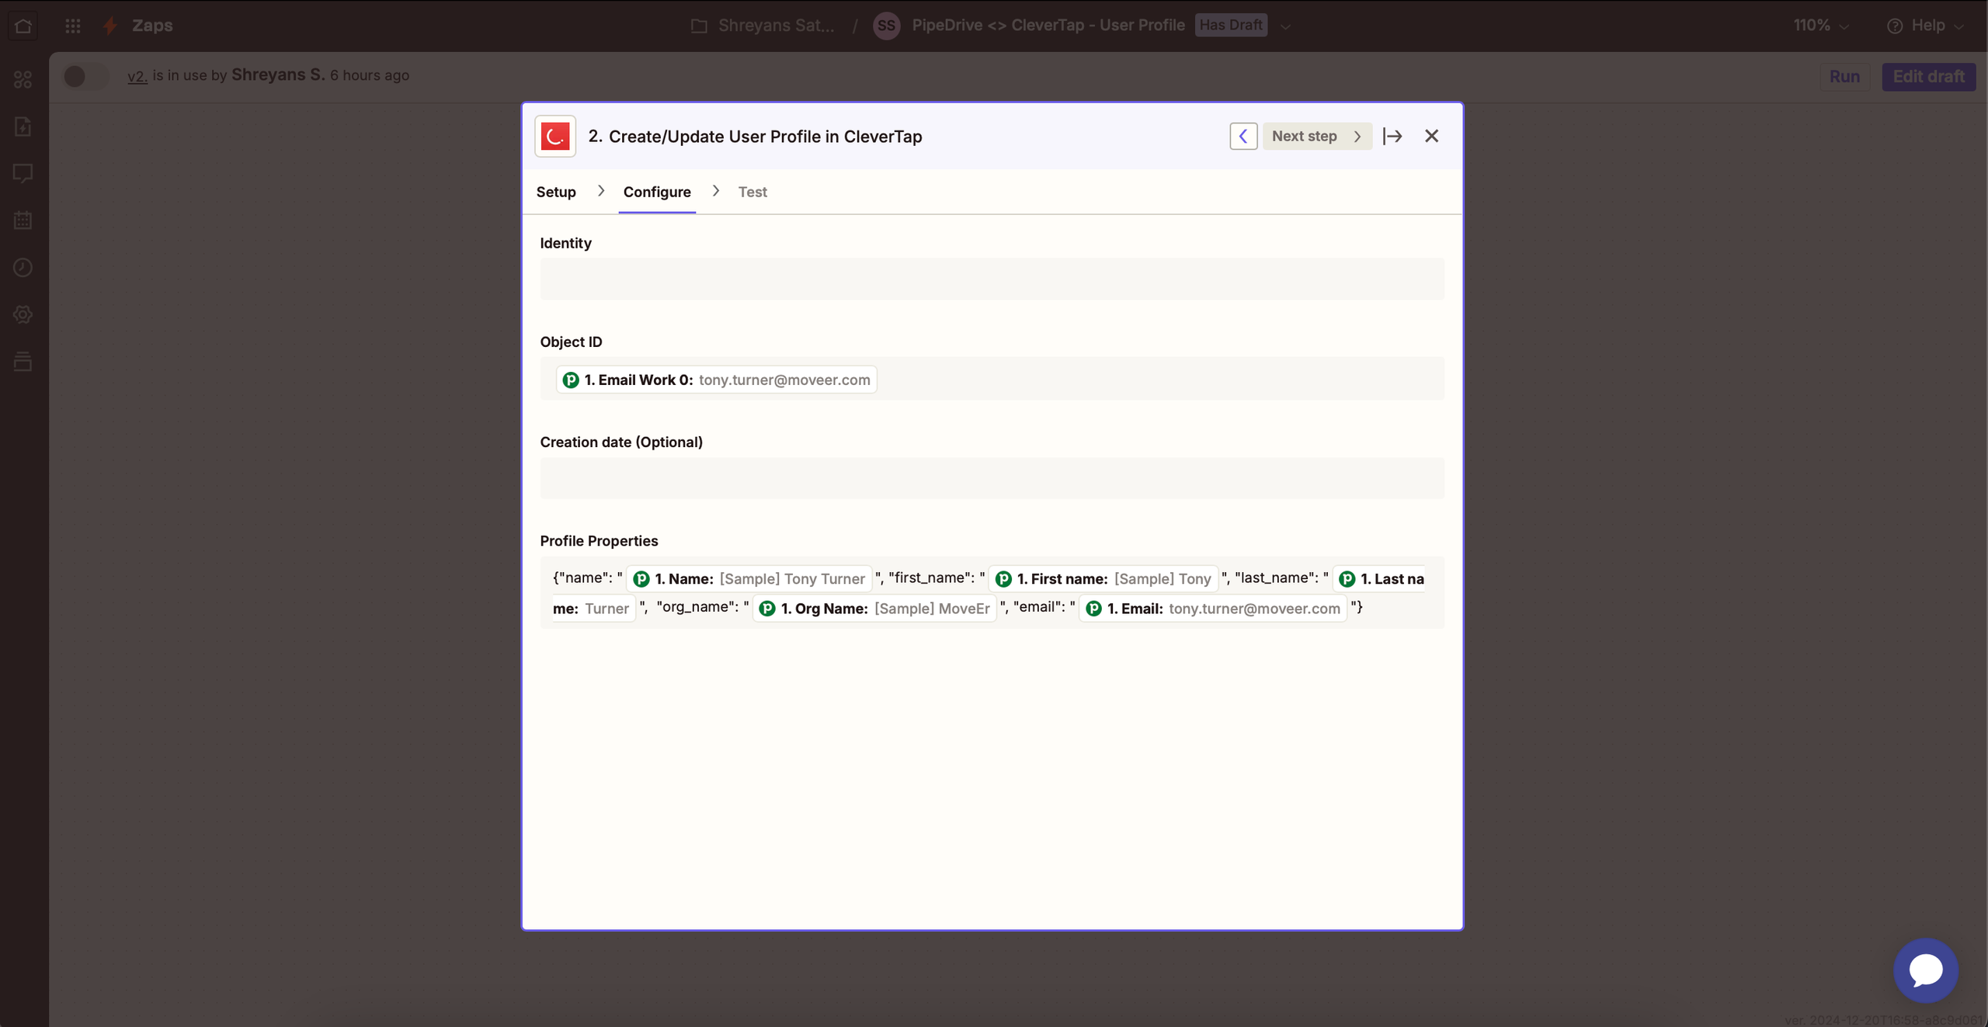Click the Zaps label
Viewport: 1988px width, 1027px height.
[x=152, y=26]
